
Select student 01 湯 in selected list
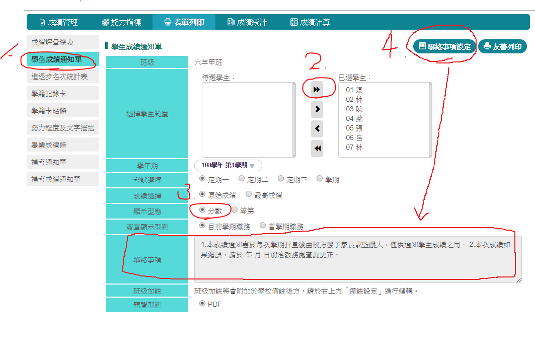[x=354, y=90]
